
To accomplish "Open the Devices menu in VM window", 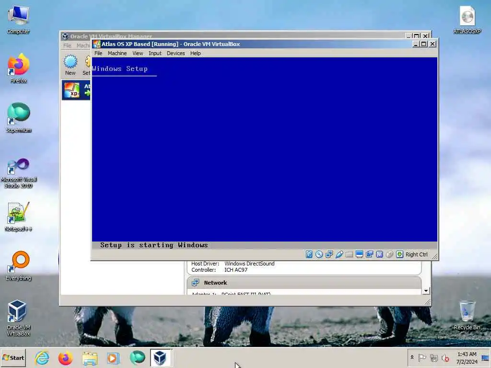I will (175, 53).
